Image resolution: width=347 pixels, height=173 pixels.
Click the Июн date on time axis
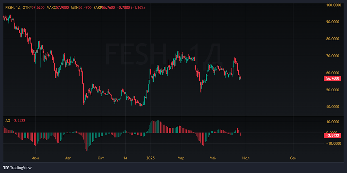click(x=35, y=158)
